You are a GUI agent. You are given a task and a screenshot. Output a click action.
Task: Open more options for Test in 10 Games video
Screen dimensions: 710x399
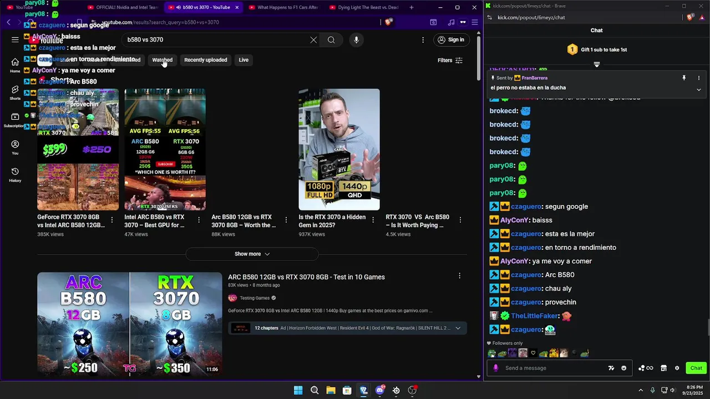coord(459,275)
